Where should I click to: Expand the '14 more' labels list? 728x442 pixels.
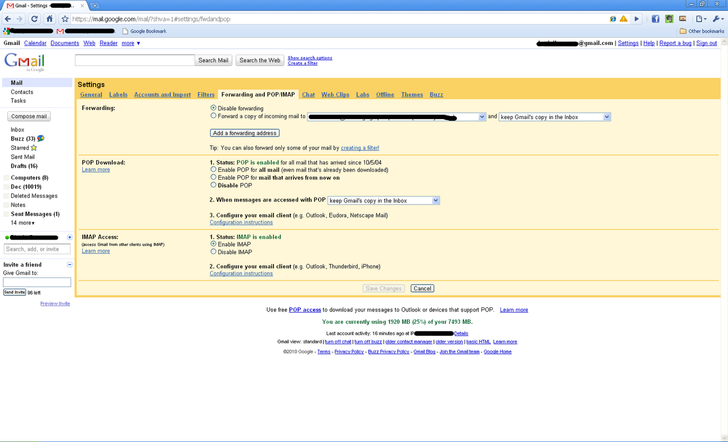point(23,223)
